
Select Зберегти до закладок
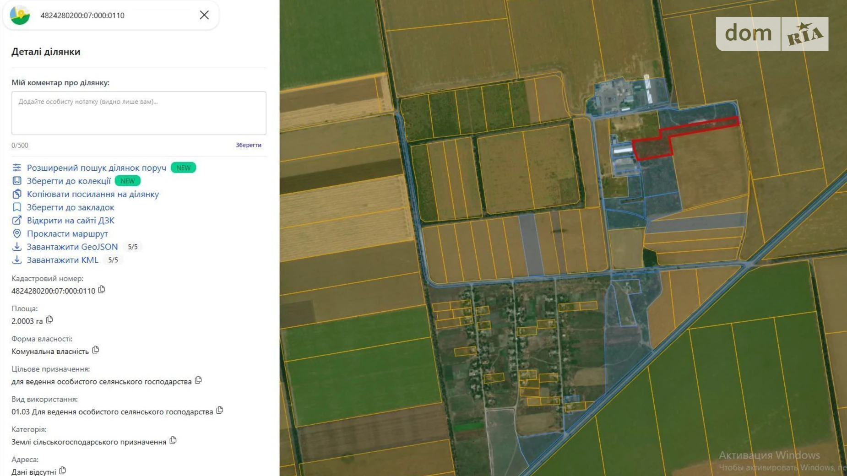coord(71,207)
